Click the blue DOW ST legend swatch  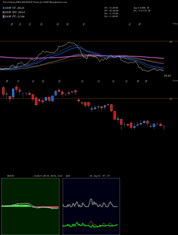[4, 8]
